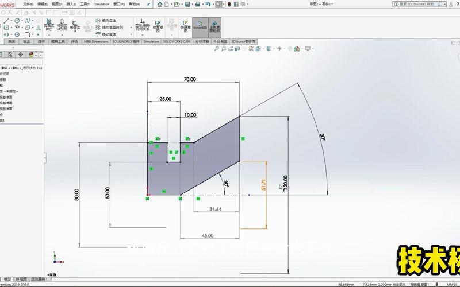
Task: Switch to the MBD Dimensions tab
Action: pos(96,41)
